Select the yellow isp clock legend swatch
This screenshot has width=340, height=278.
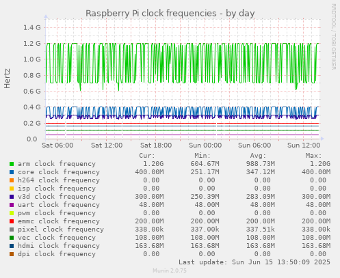[12, 189]
